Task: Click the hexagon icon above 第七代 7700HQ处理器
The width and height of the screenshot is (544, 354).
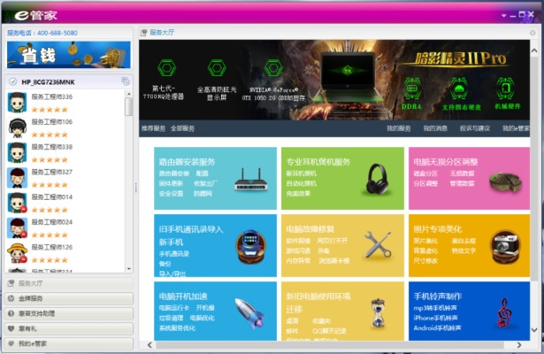Action: (x=166, y=67)
